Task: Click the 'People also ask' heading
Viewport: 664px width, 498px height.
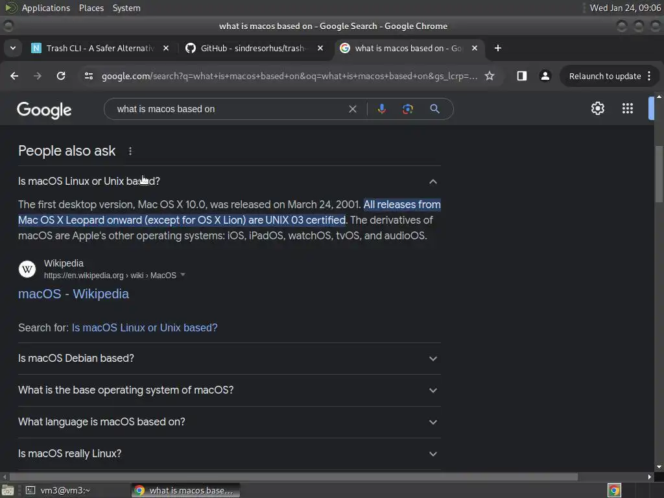Action: tap(67, 151)
